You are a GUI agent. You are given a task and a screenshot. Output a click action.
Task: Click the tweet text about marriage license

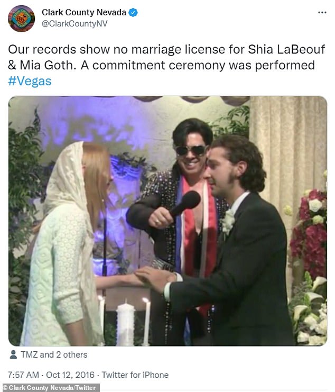(x=166, y=57)
